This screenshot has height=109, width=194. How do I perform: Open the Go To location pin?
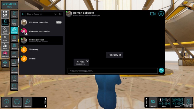pyautogui.click(x=188, y=103)
